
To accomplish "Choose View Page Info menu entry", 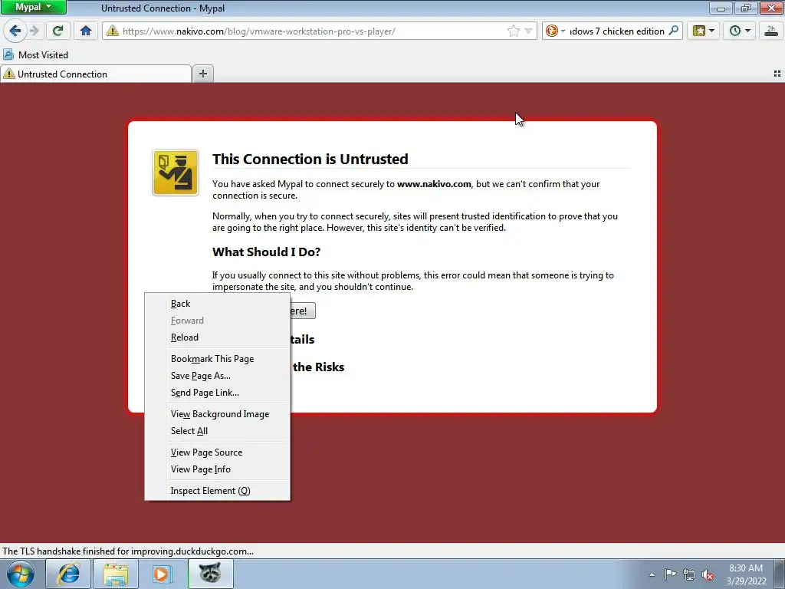I will [x=217, y=469].
